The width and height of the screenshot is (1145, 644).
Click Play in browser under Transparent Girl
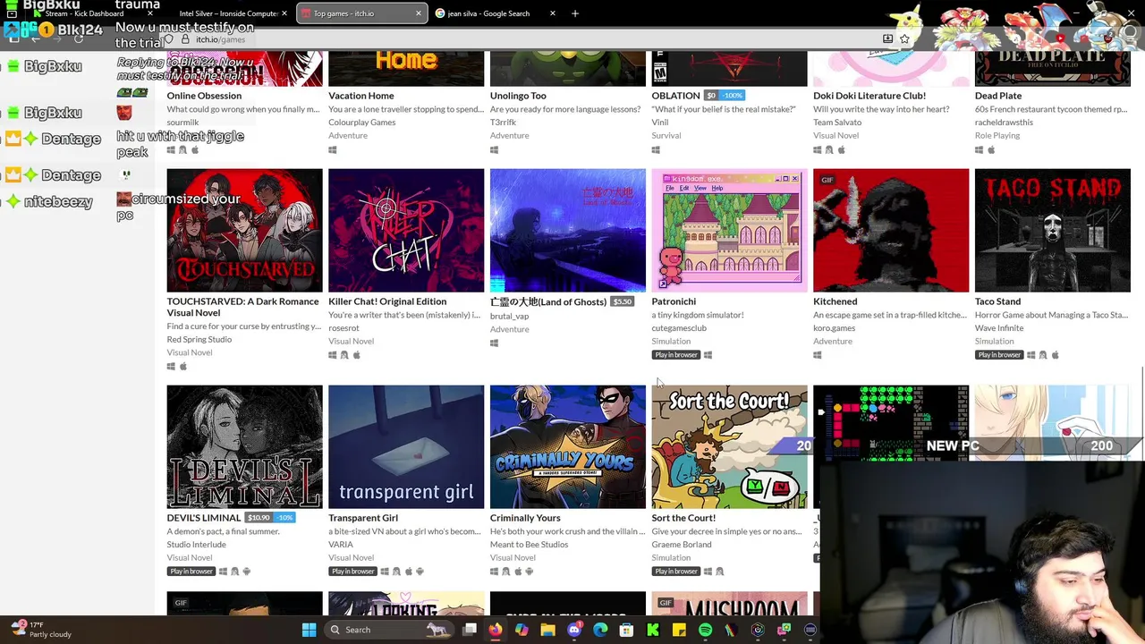352,572
